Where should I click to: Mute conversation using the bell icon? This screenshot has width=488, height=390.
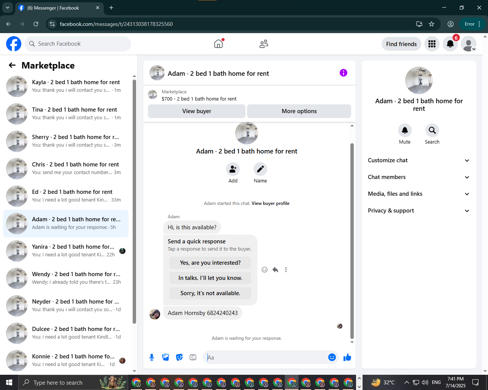coord(405,130)
